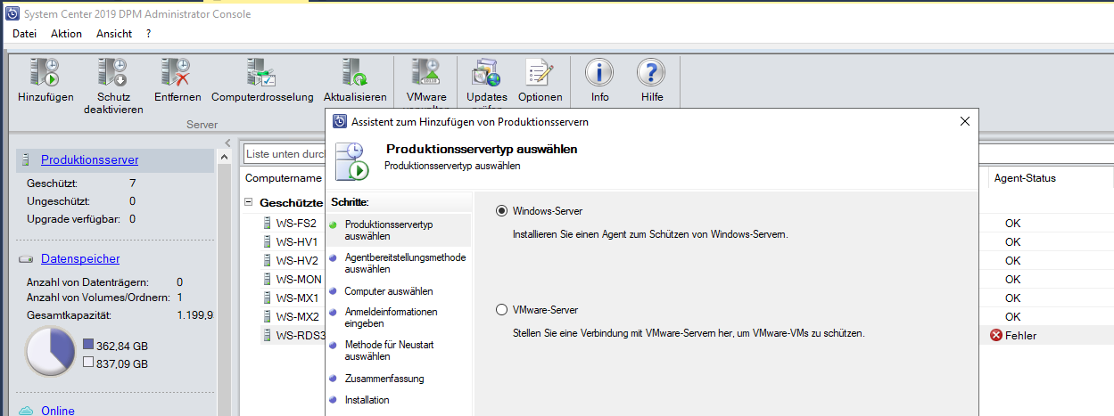The width and height of the screenshot is (1114, 416).
Task: Select the WS-RDS3 row name
Action: [x=301, y=335]
